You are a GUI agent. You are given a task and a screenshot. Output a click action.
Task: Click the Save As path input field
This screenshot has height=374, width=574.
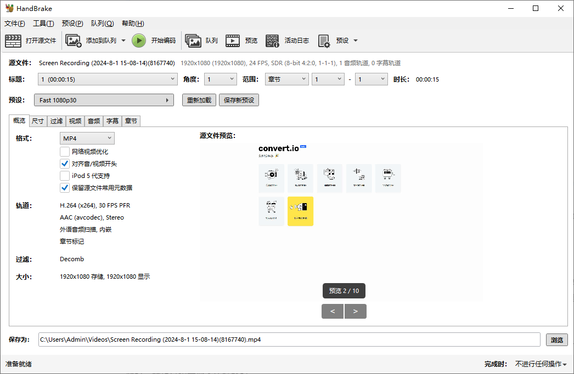[x=289, y=340]
